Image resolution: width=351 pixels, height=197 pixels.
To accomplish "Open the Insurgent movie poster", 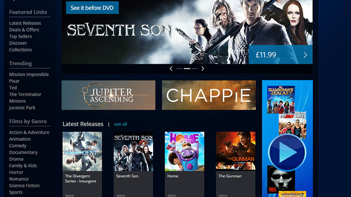I will pyautogui.click(x=82, y=151).
